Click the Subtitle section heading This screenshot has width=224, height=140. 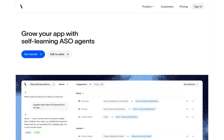pyautogui.click(x=79, y=128)
